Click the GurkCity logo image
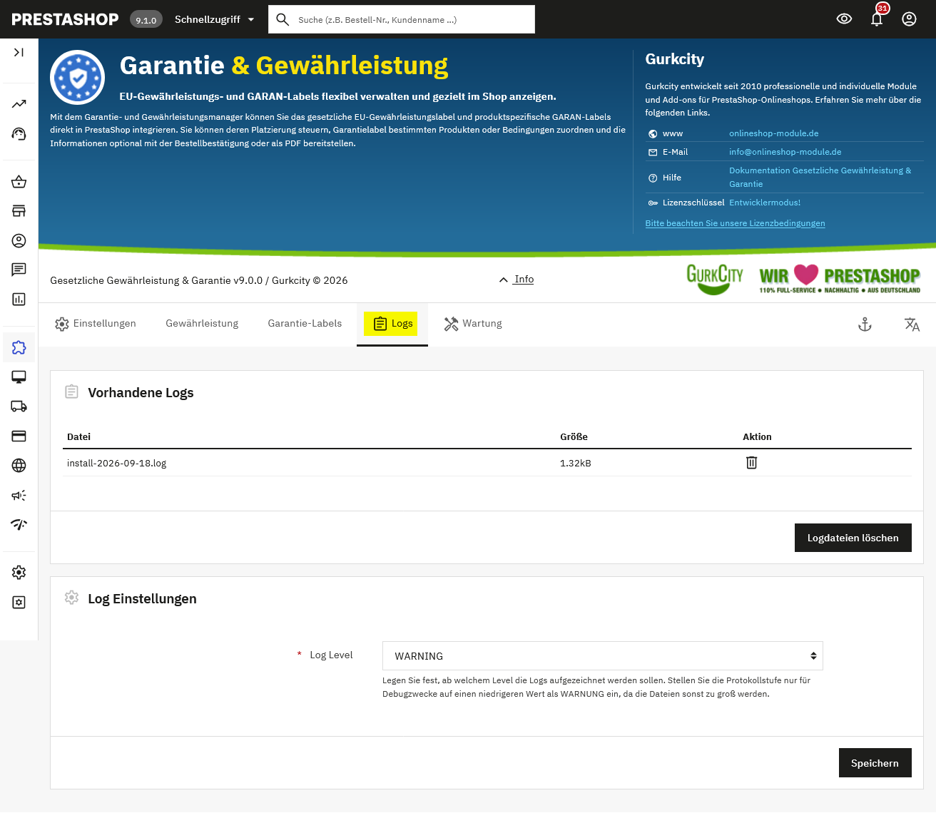This screenshot has width=936, height=813. click(x=715, y=279)
